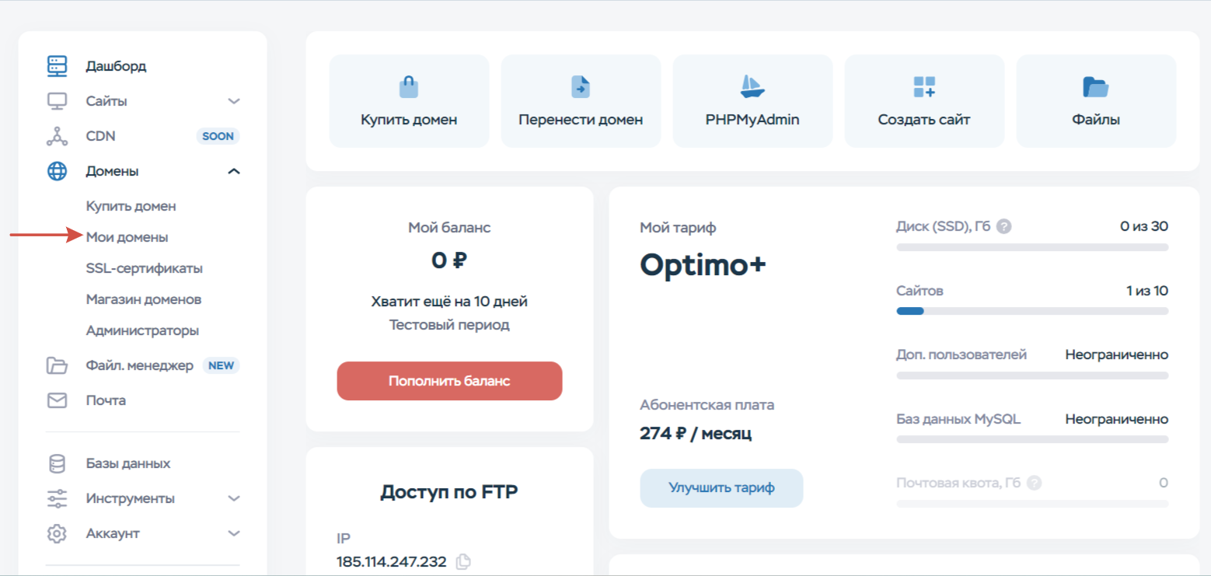Click the grid-plus icon on Создать сайт

(x=924, y=86)
